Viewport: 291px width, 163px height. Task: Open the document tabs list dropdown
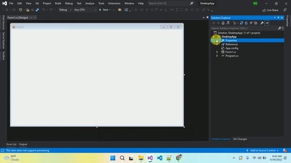coord(204,18)
